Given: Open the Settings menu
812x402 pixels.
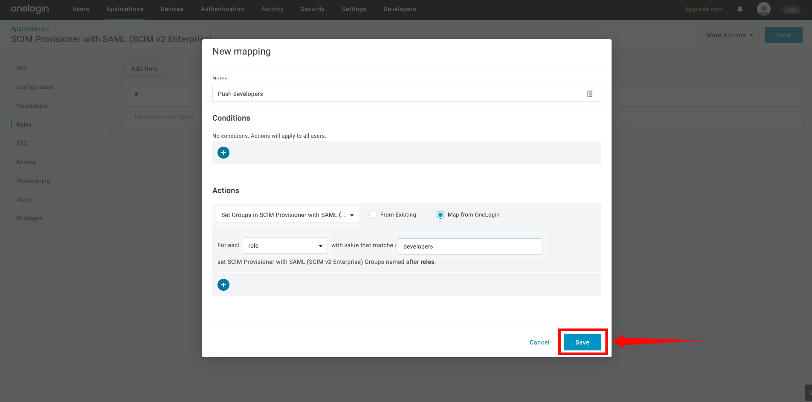Looking at the screenshot, I should point(354,9).
